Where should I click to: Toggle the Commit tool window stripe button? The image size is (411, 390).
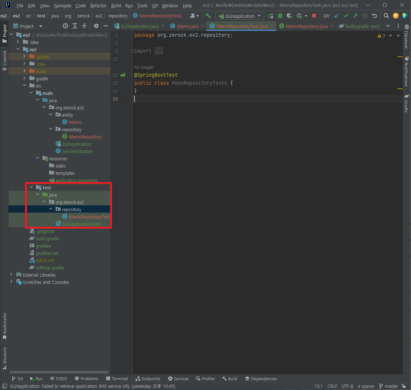[x=4, y=61]
